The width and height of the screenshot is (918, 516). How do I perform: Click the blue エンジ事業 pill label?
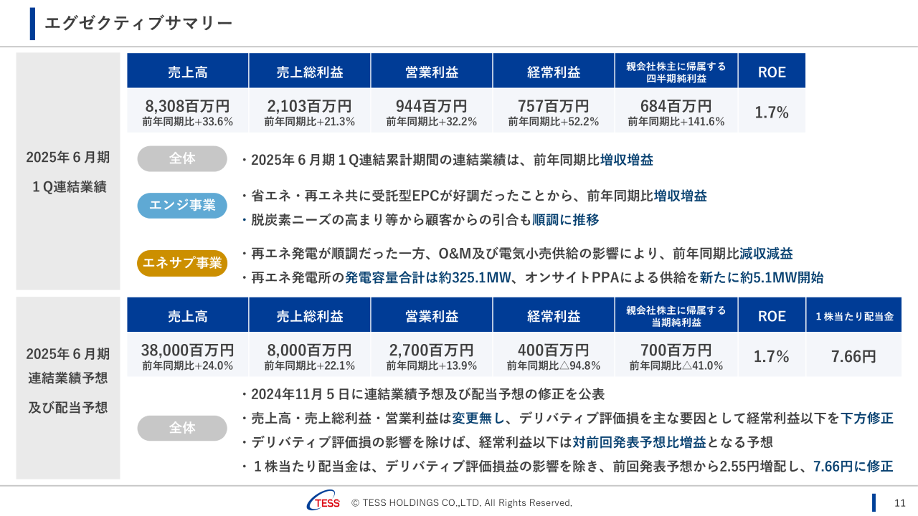coord(182,206)
